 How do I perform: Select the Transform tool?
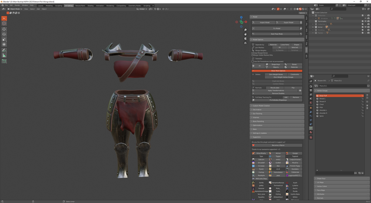coord(4,45)
